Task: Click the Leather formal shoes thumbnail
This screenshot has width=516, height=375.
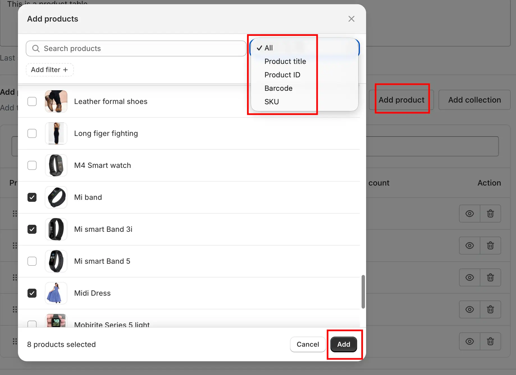Action: [x=56, y=101]
